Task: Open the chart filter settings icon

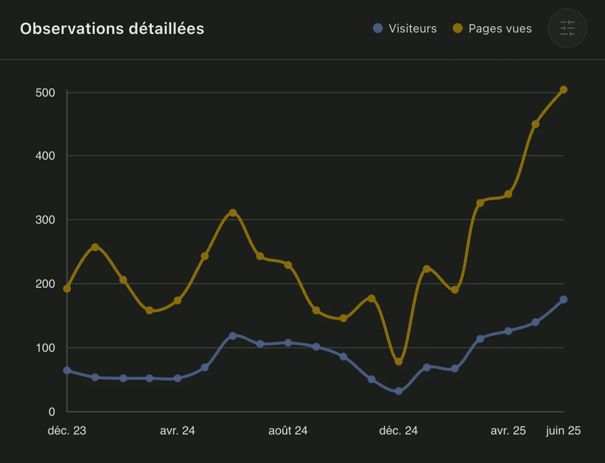Action: pyautogui.click(x=568, y=28)
